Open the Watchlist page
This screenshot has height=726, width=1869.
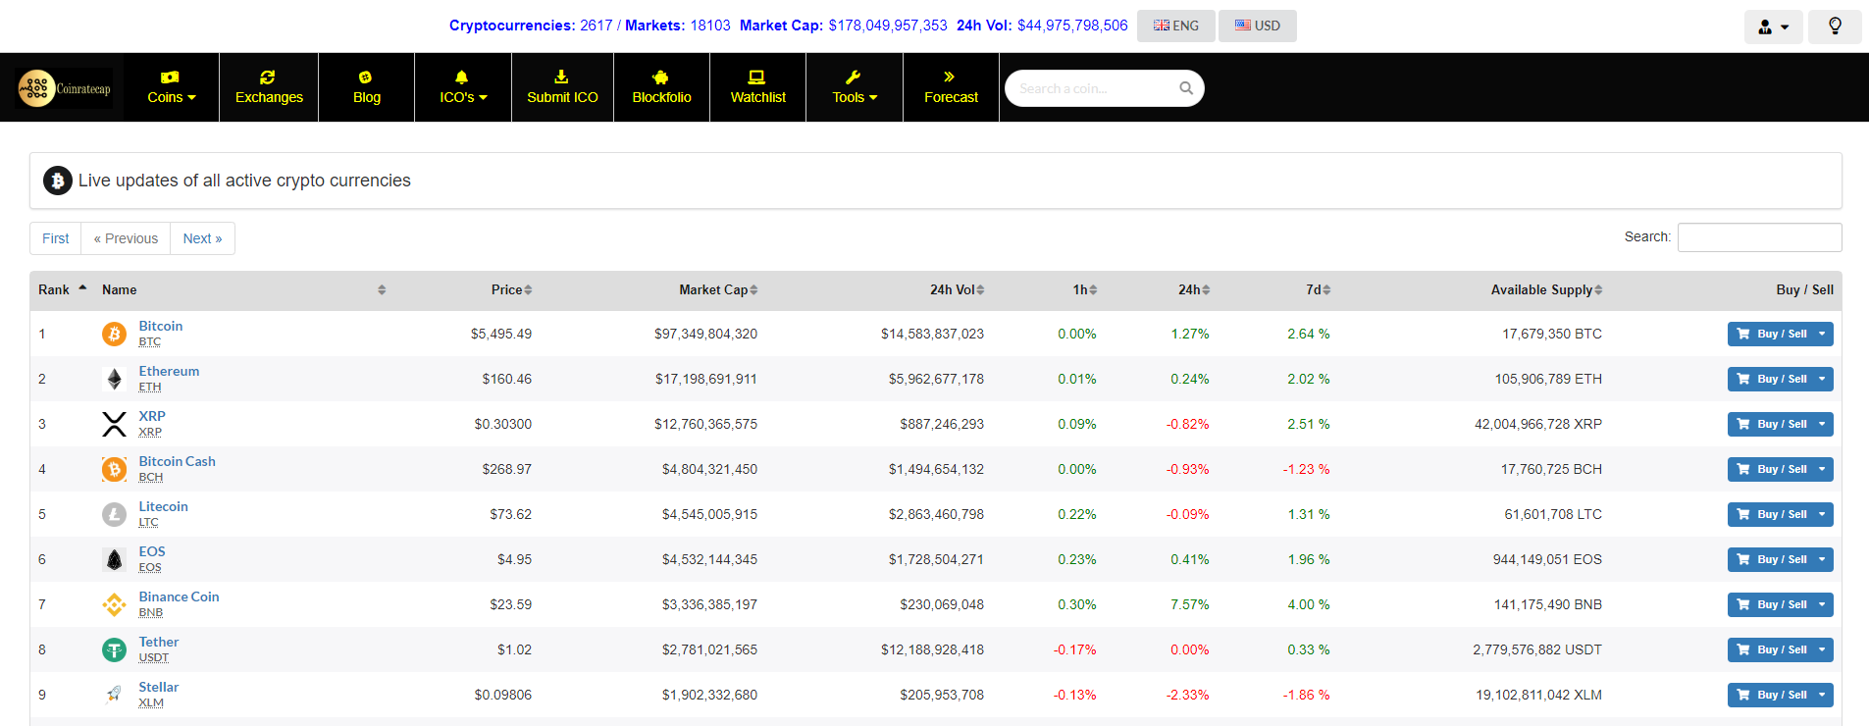757,87
